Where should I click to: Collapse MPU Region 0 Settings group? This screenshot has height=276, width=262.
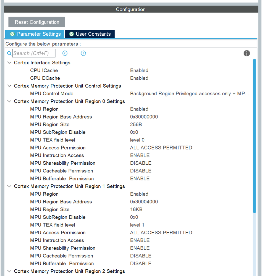(x=9, y=101)
